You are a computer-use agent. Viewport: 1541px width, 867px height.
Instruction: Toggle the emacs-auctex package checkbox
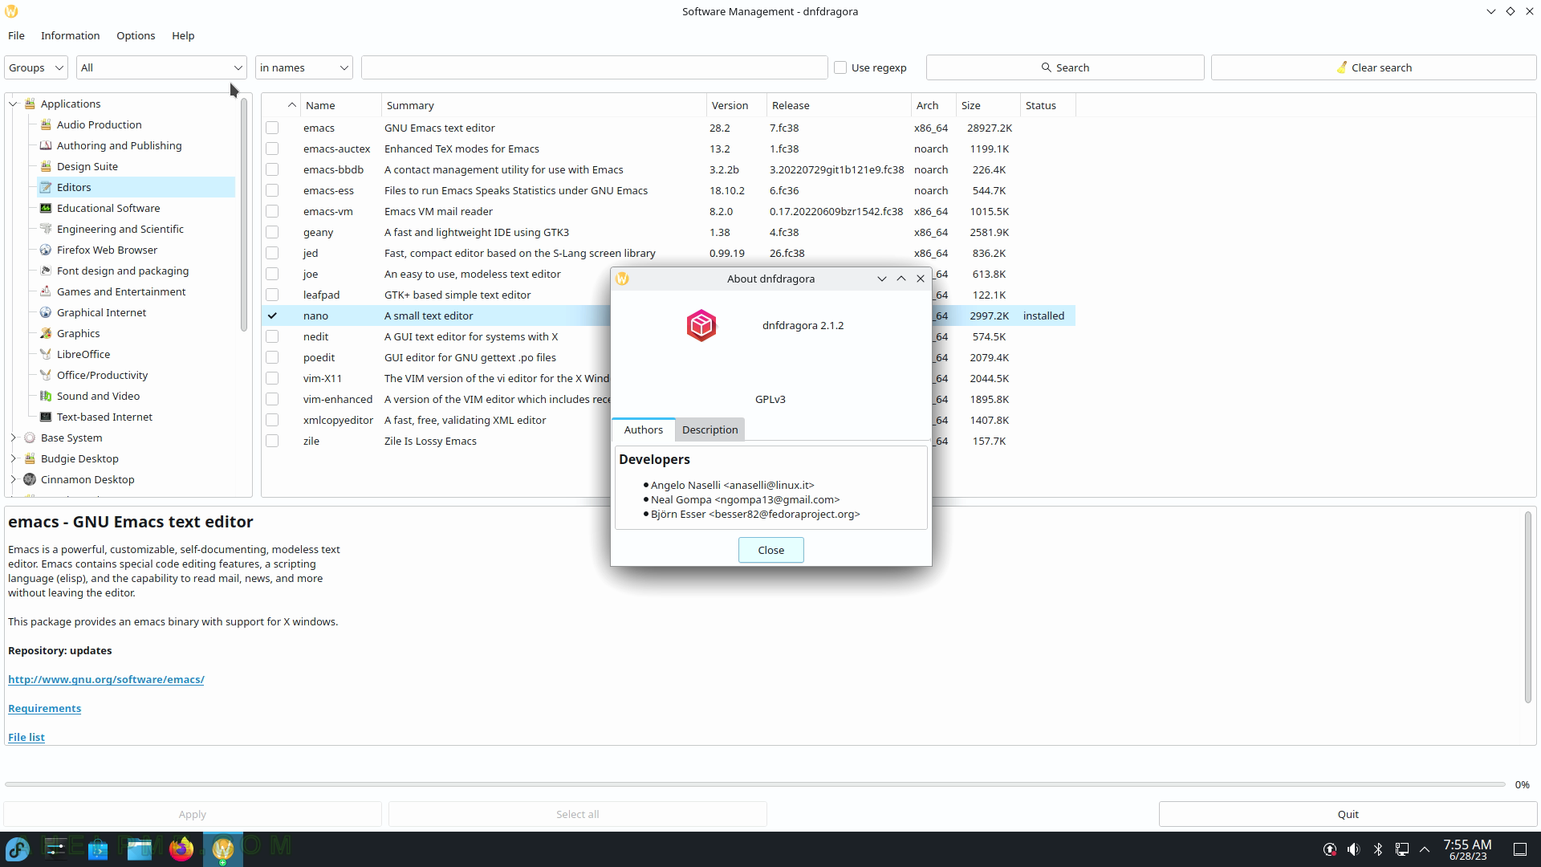tap(272, 149)
